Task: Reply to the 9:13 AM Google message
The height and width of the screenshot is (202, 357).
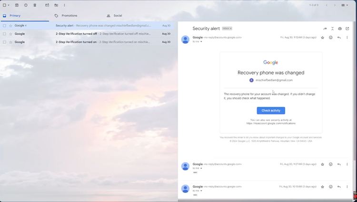Action: coord(339,38)
